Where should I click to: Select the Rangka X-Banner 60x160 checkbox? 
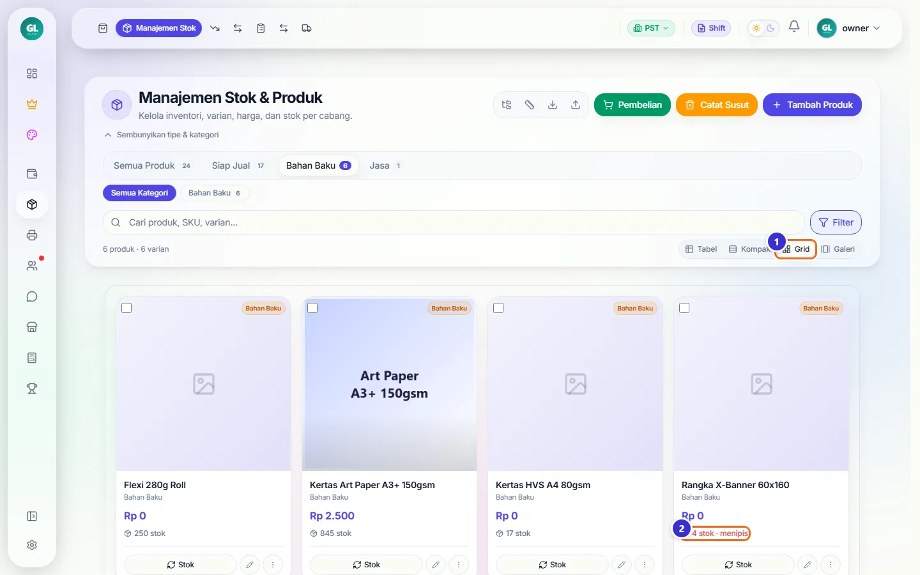[x=684, y=308]
